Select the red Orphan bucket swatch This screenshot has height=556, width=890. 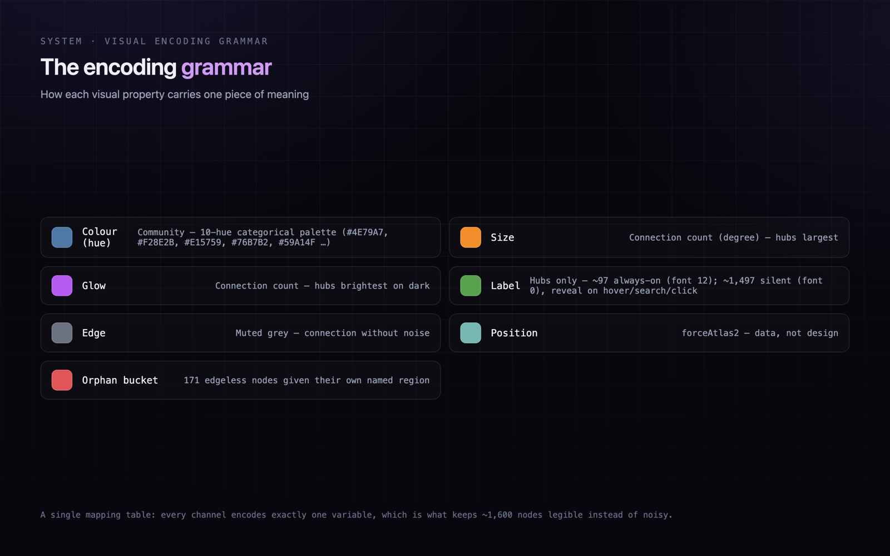(x=62, y=380)
